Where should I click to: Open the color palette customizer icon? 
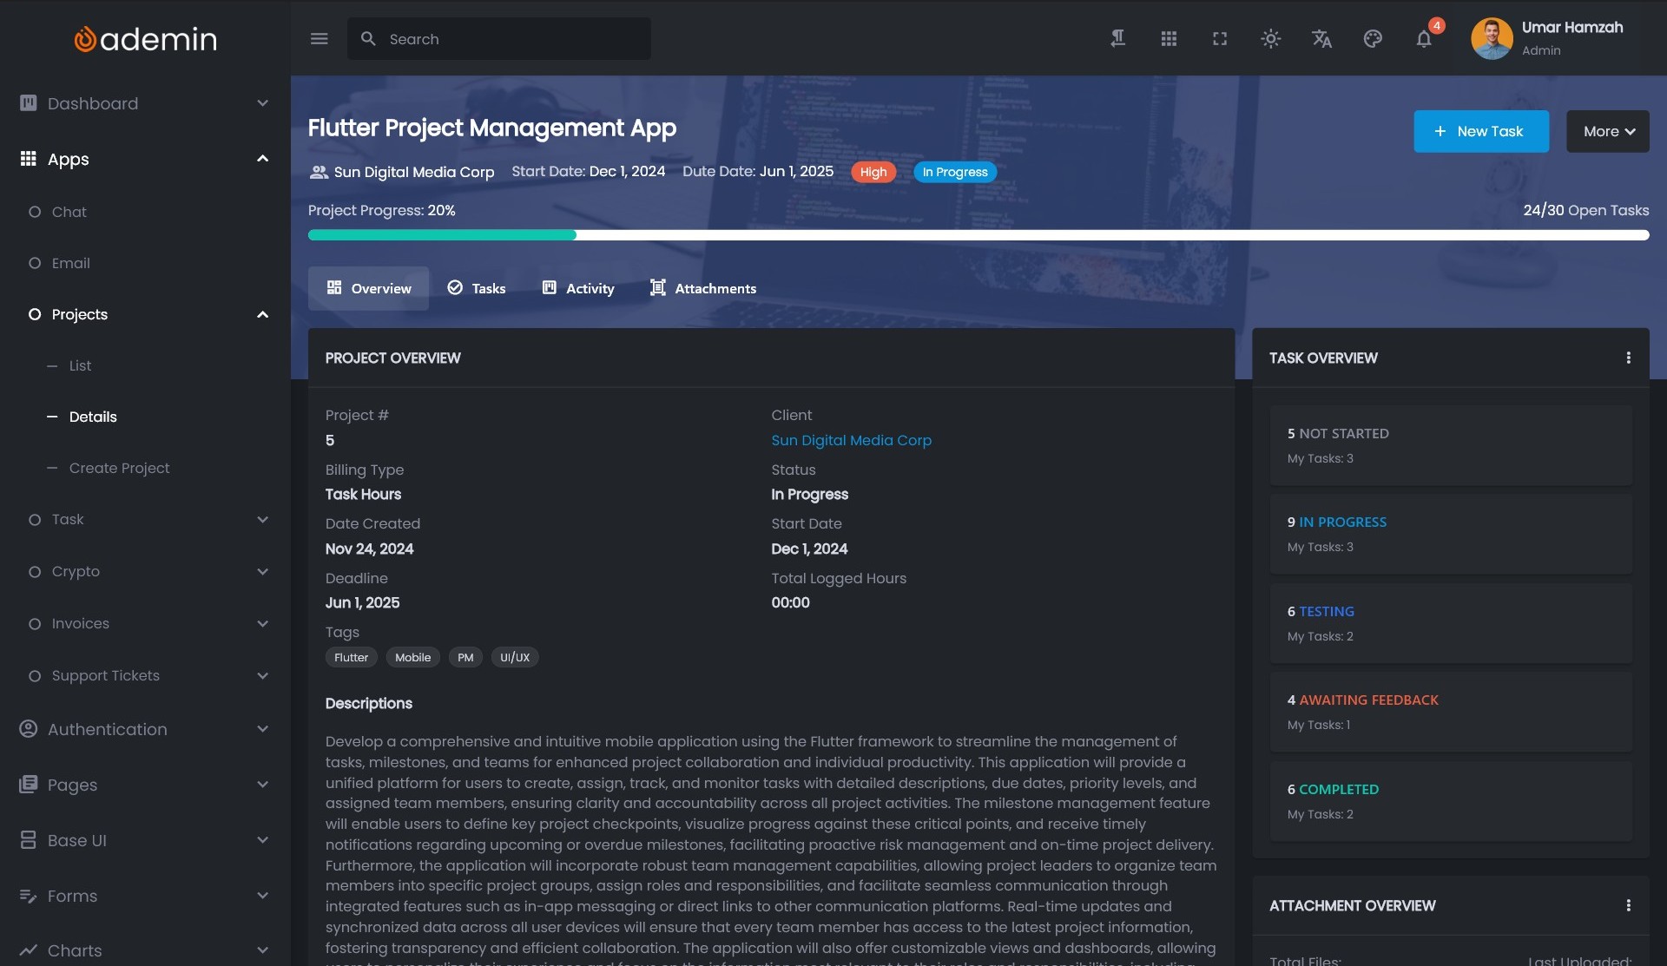tap(1373, 39)
